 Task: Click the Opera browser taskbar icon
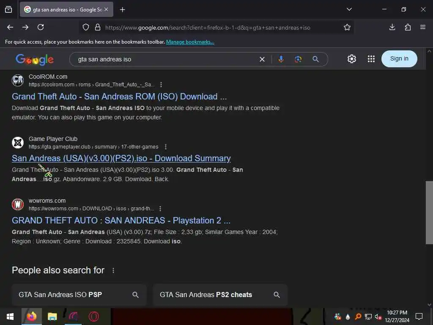[x=94, y=317]
